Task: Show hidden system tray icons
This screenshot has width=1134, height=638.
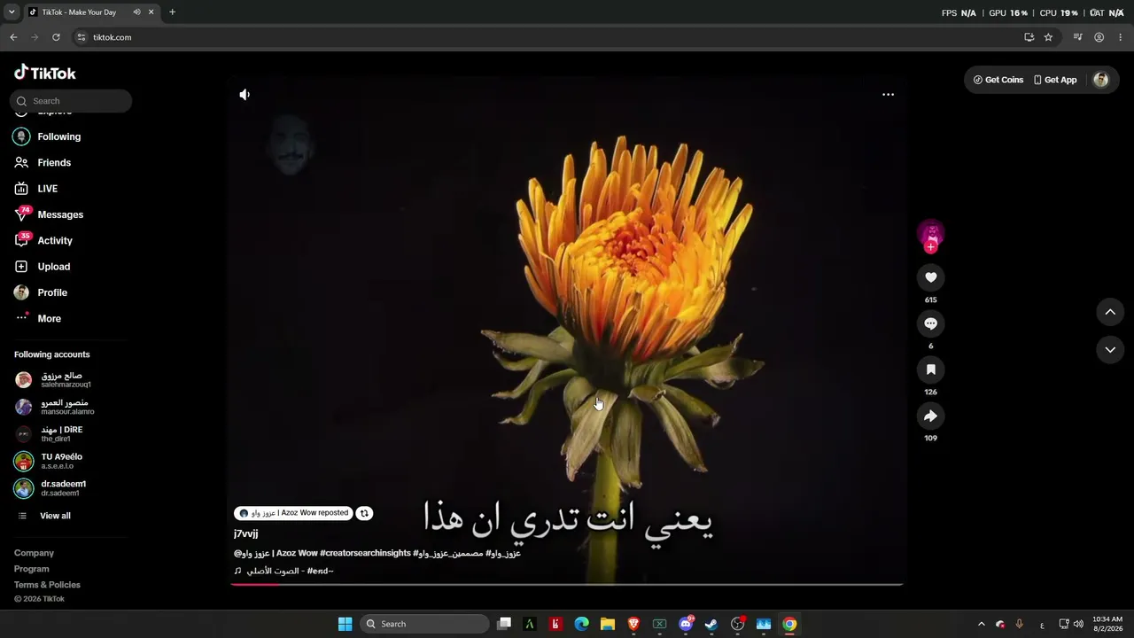Action: (x=981, y=624)
